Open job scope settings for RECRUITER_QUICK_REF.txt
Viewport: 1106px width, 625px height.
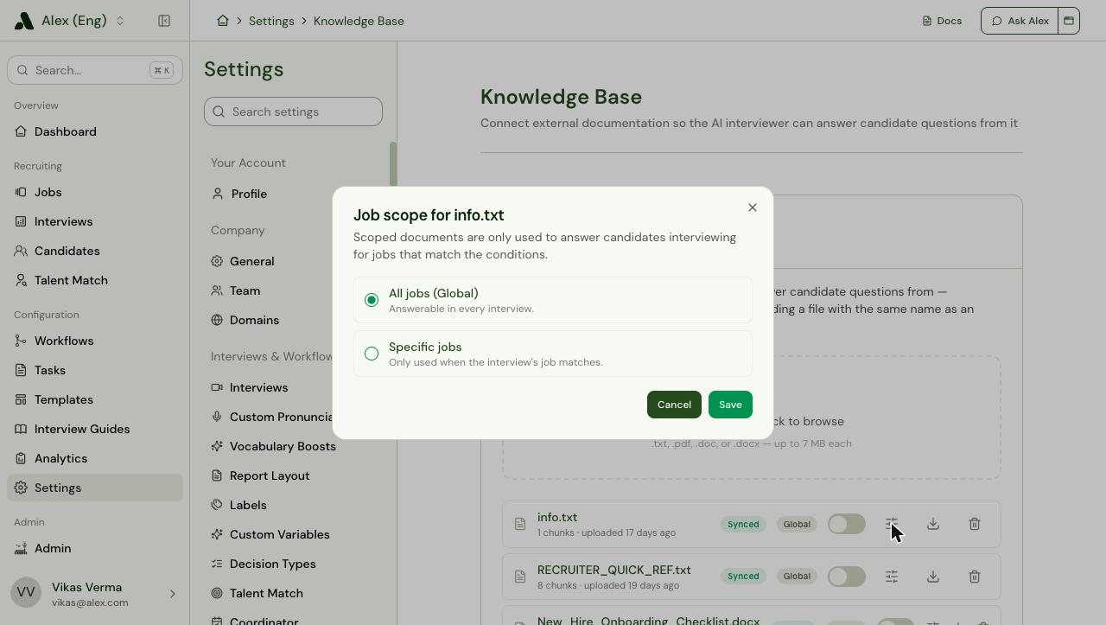tap(892, 577)
